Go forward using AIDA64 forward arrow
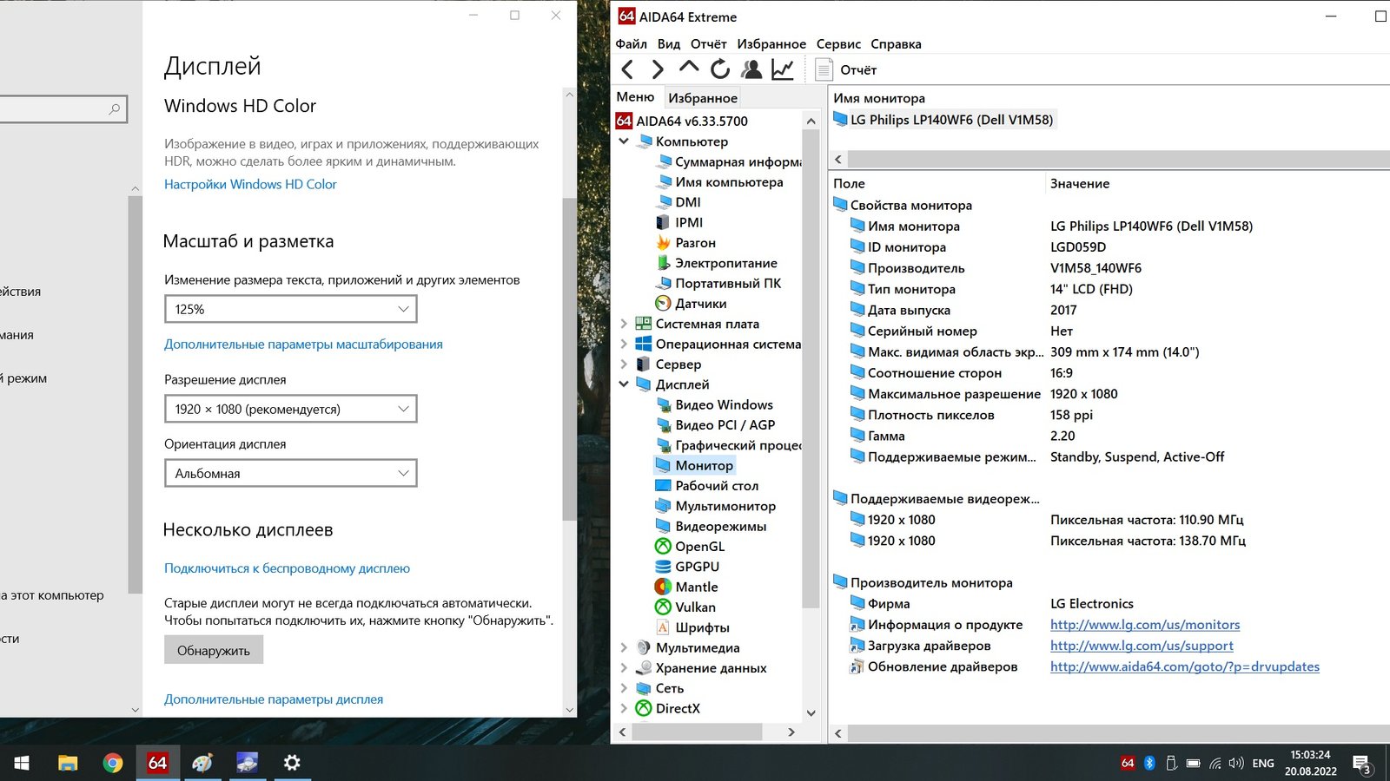Screen dimensions: 1390x781 [x=658, y=69]
